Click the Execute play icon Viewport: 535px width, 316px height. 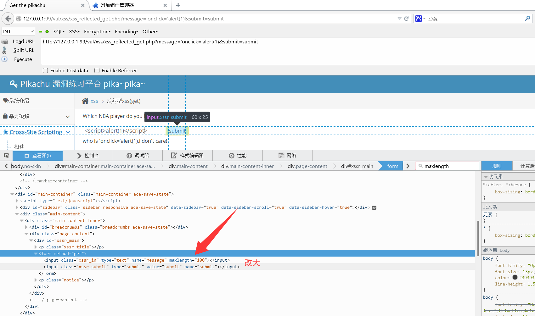pos(4,59)
